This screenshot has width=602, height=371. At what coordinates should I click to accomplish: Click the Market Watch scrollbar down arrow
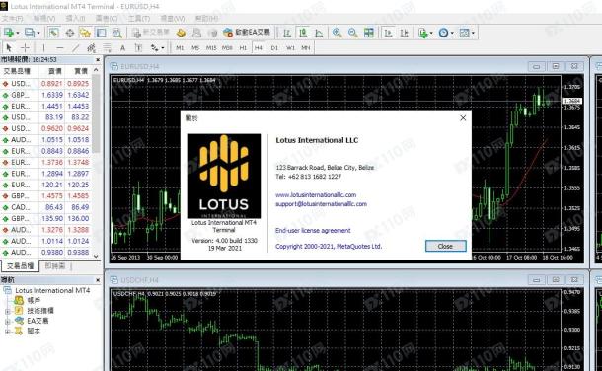(x=96, y=257)
